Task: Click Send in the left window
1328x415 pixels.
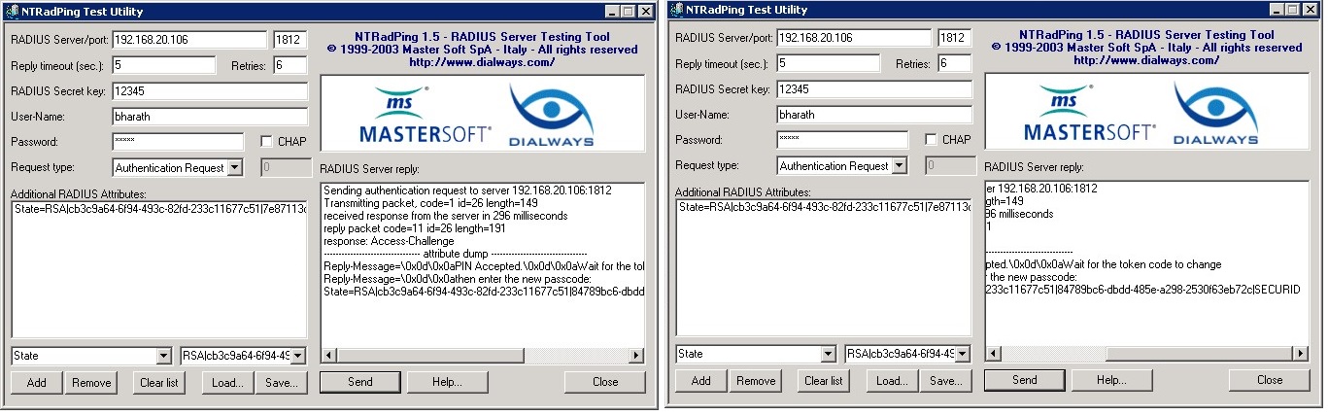Action: [x=359, y=382]
